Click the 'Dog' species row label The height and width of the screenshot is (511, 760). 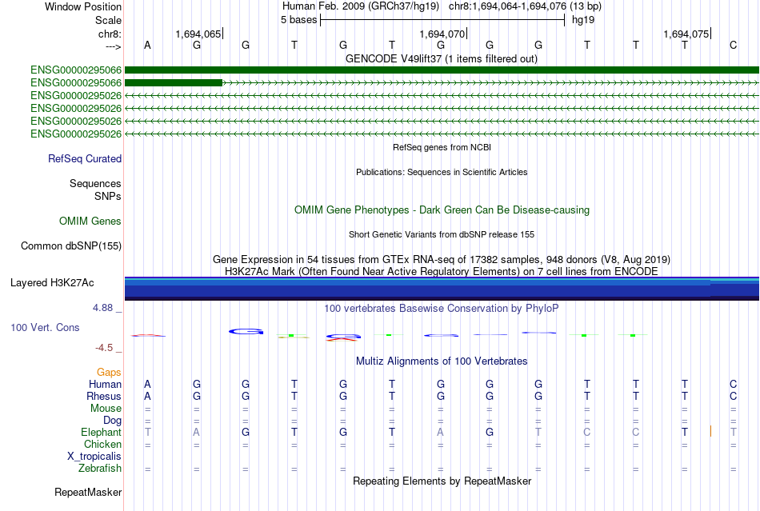(112, 421)
